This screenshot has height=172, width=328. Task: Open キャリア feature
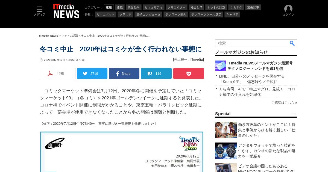tap(232, 14)
